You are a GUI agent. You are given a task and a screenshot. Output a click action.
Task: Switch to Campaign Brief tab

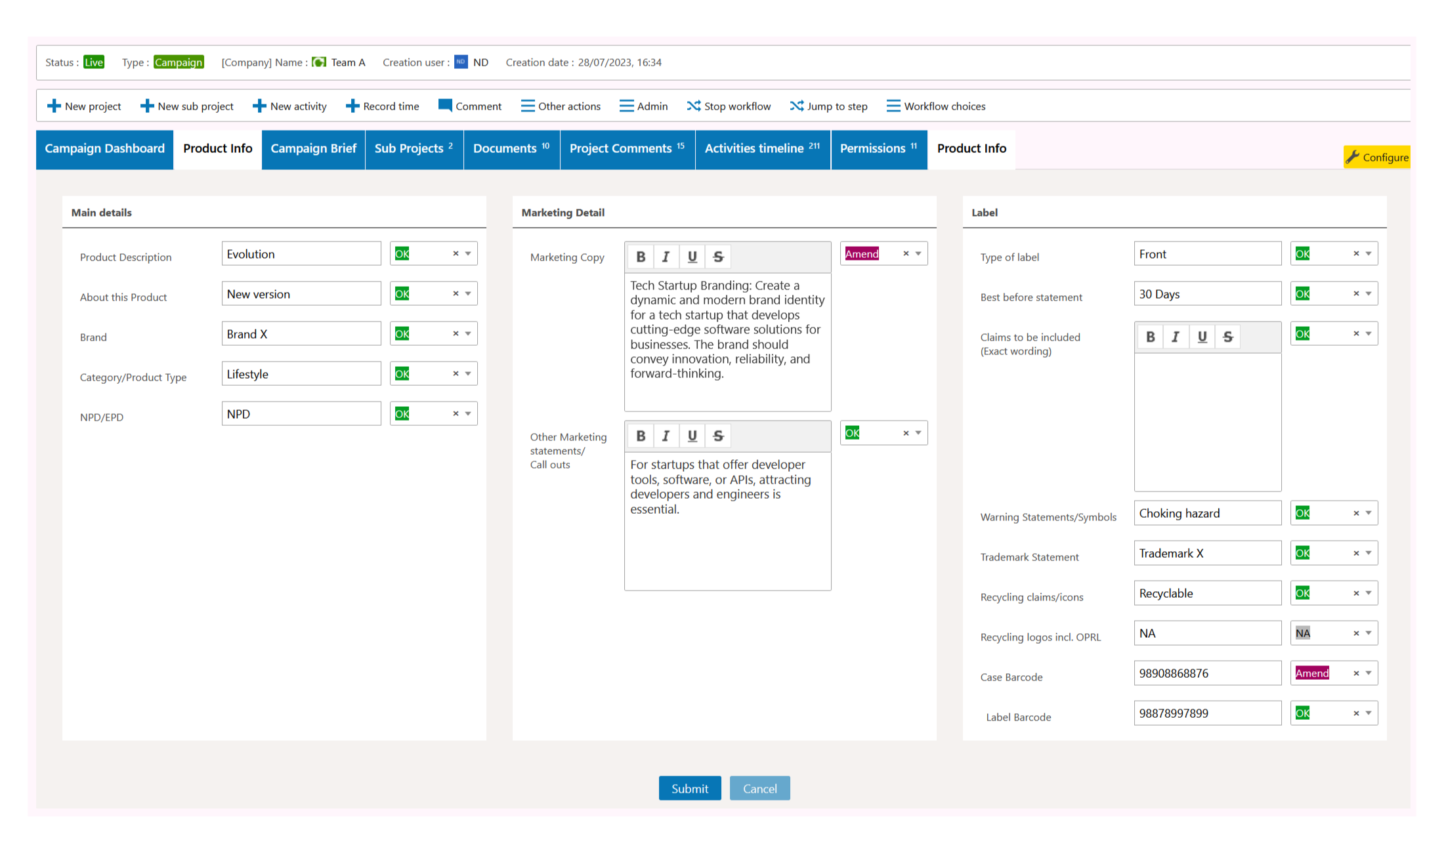[313, 149]
